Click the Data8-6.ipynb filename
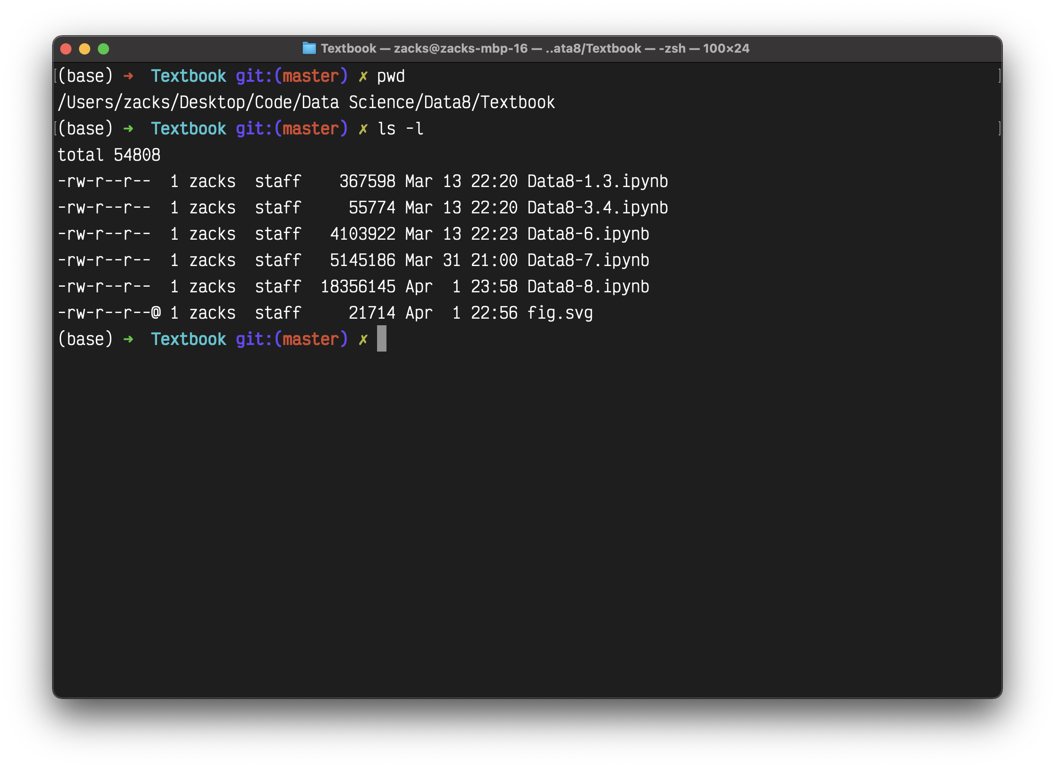 (588, 234)
